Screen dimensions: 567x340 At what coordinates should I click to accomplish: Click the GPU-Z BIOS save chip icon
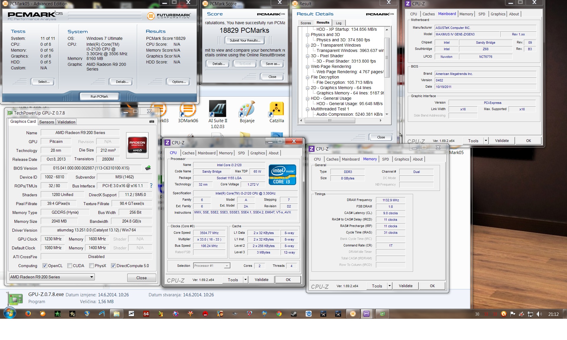[148, 168]
